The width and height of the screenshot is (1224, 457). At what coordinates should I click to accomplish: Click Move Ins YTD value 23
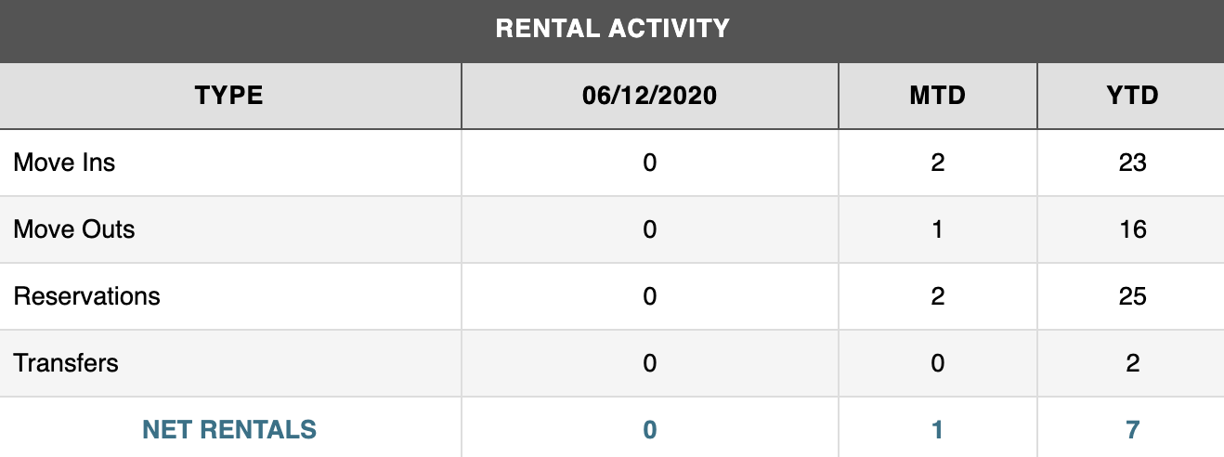[x=1132, y=163]
